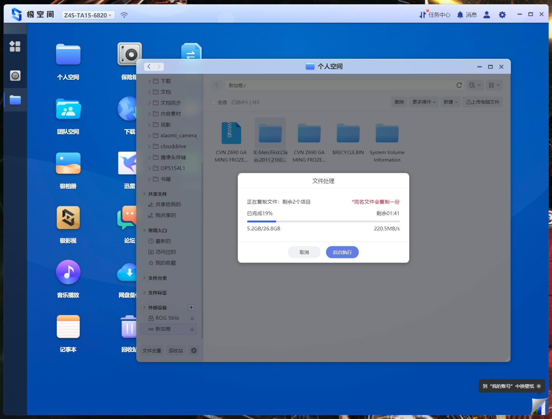Eject the ROG Strix external device
The height and width of the screenshot is (419, 552).
point(192,318)
